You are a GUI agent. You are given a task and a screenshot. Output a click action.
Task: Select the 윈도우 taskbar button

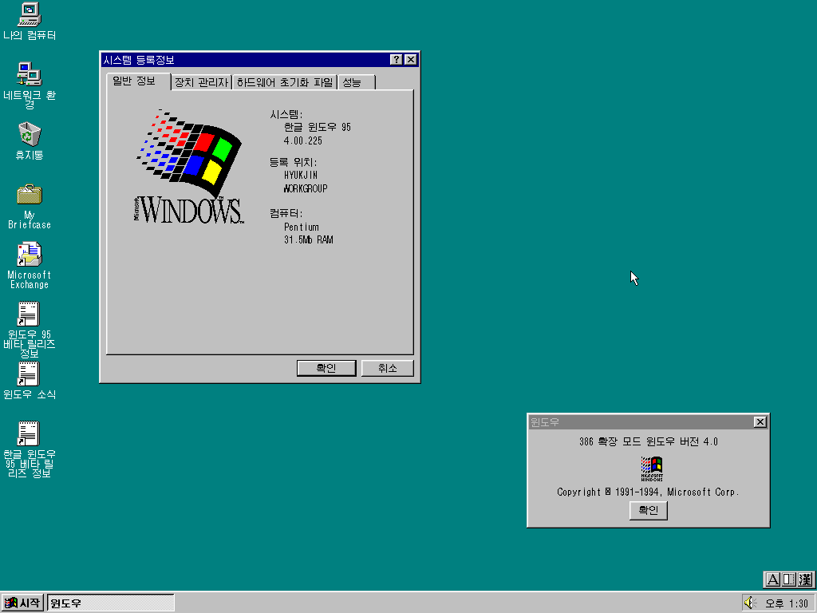pyautogui.click(x=110, y=603)
